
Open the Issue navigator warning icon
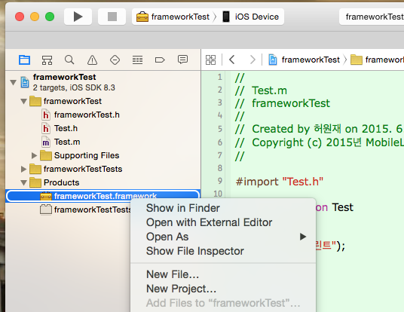click(92, 60)
